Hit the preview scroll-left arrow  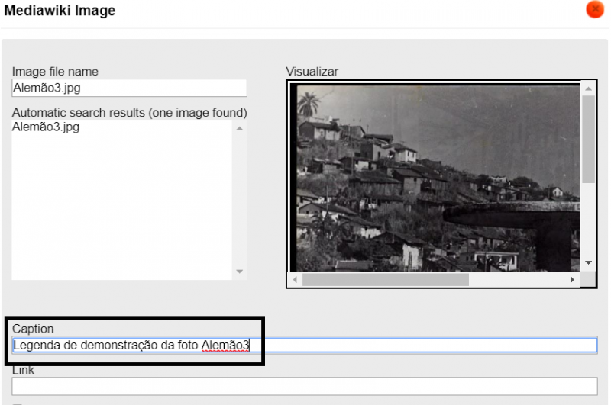coord(296,280)
